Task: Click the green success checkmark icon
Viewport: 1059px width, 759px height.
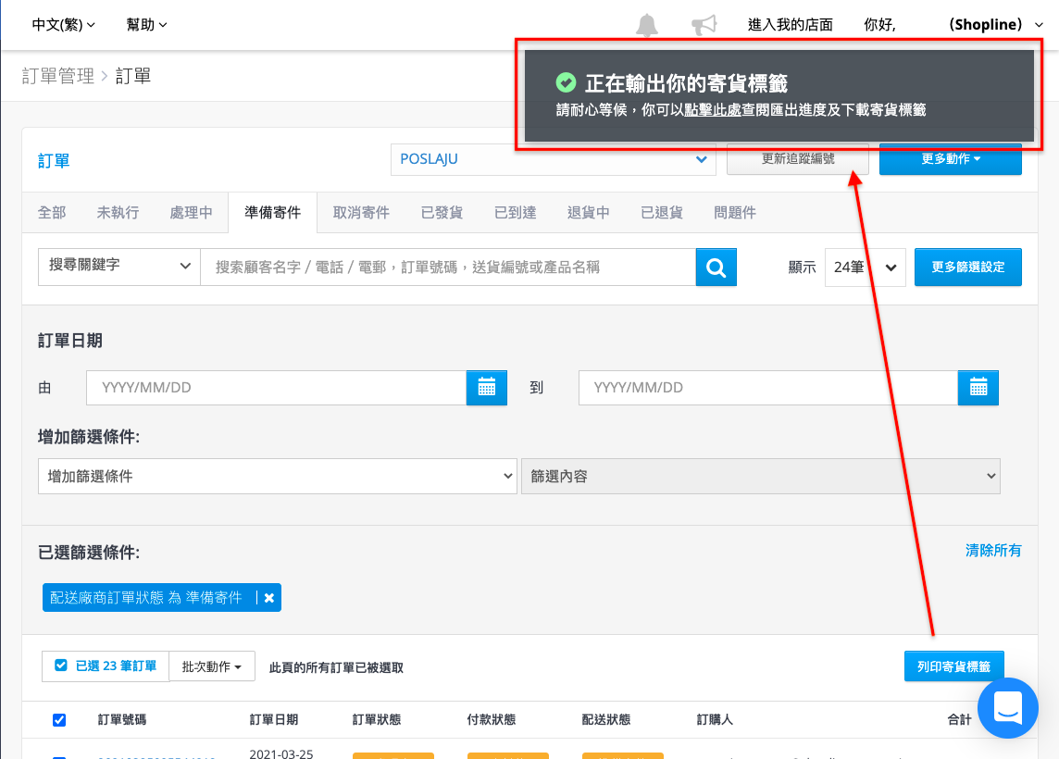Action: (566, 83)
